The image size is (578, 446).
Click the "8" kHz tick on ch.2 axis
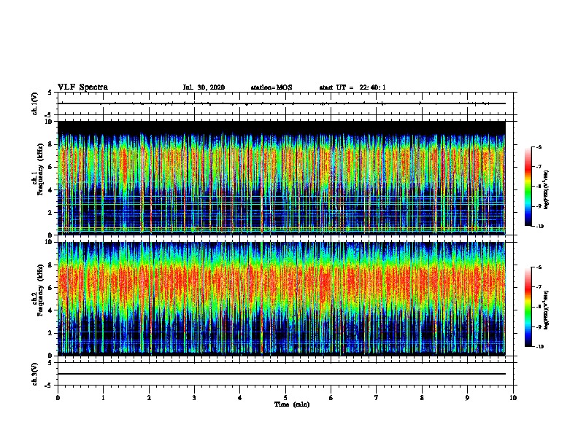click(x=50, y=265)
